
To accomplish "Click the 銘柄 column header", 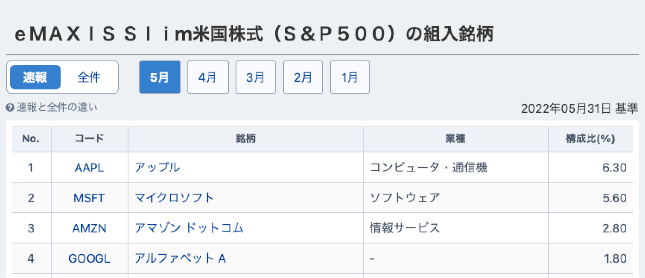I will tap(245, 139).
